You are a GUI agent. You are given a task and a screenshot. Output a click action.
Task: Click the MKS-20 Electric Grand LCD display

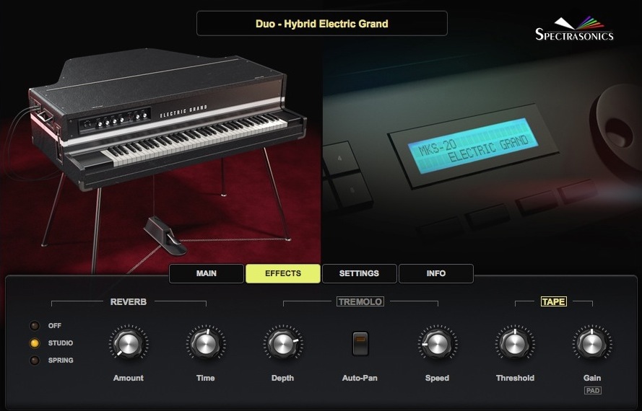472,146
